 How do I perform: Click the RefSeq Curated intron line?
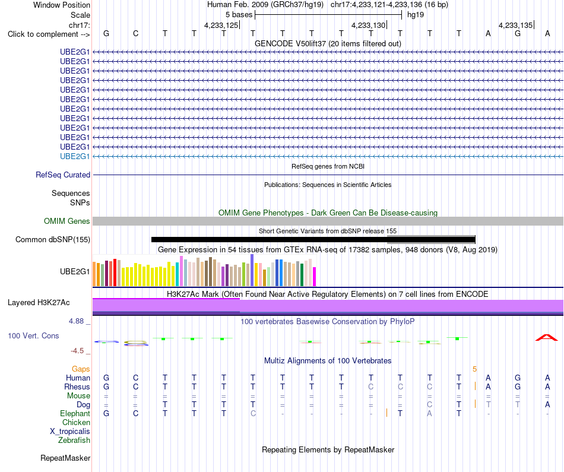tap(328, 175)
